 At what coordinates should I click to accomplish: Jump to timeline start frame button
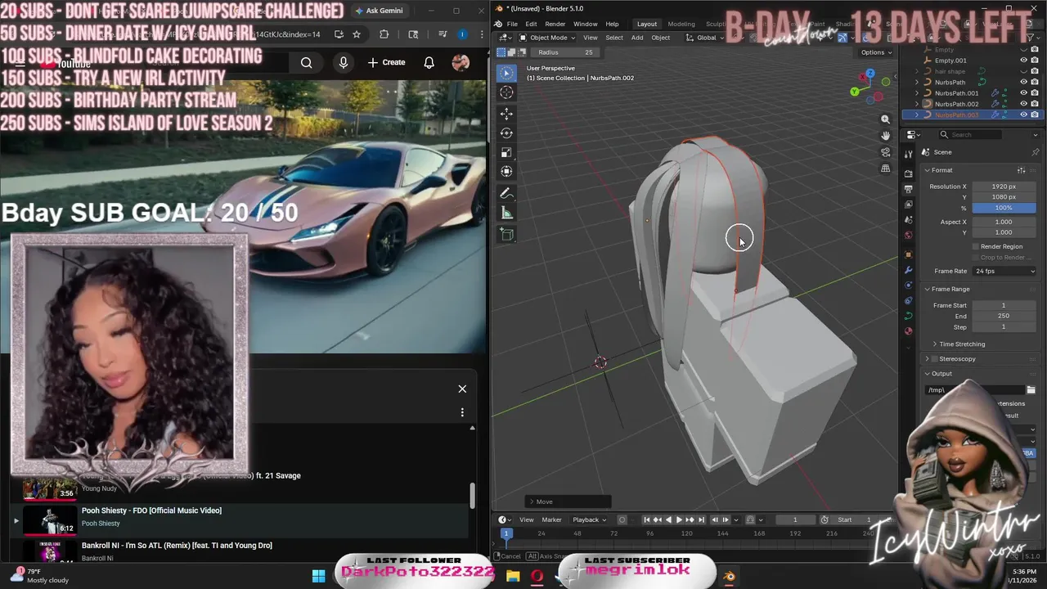(x=646, y=519)
